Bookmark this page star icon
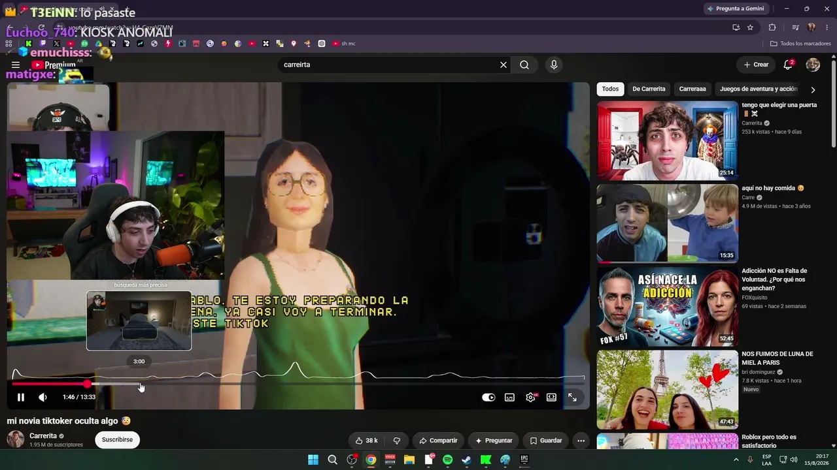837x470 pixels. point(750,27)
